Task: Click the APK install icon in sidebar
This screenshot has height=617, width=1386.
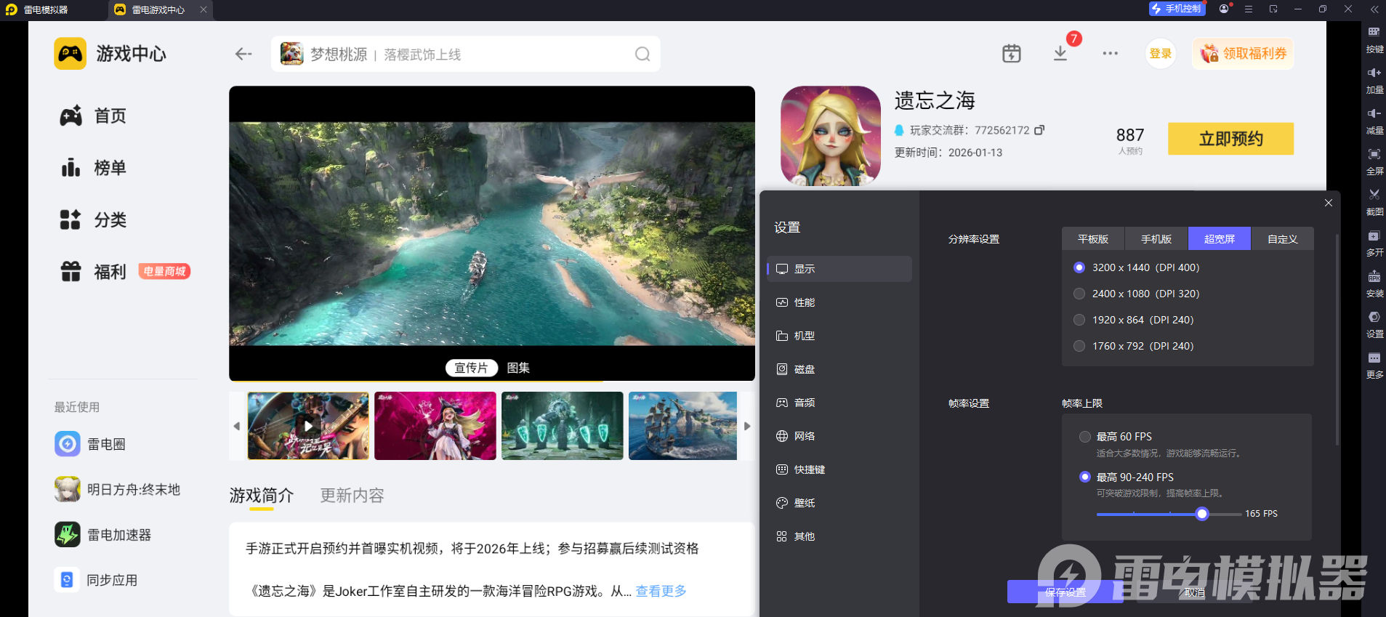Action: pyautogui.click(x=1374, y=277)
